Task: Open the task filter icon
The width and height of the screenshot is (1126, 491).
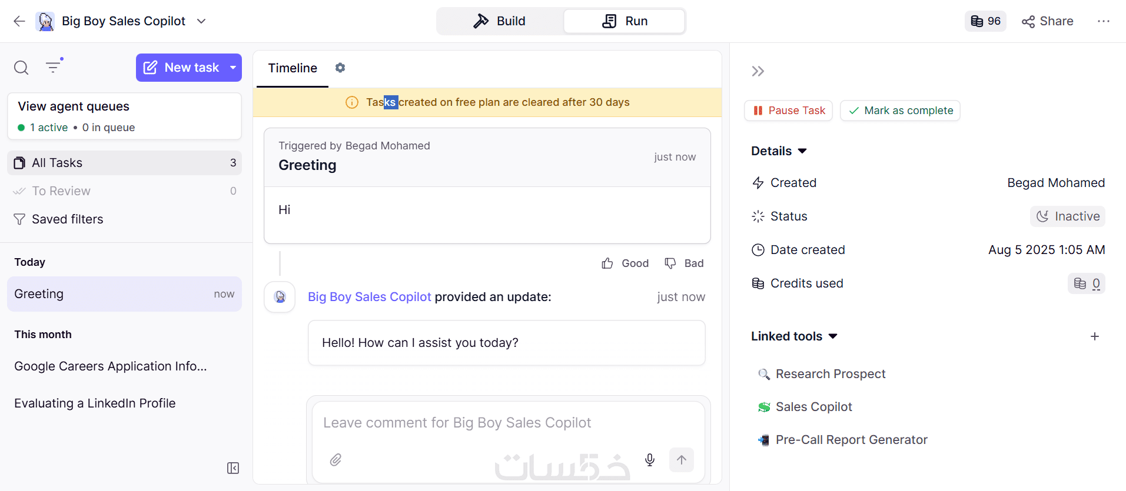Action: 54,67
